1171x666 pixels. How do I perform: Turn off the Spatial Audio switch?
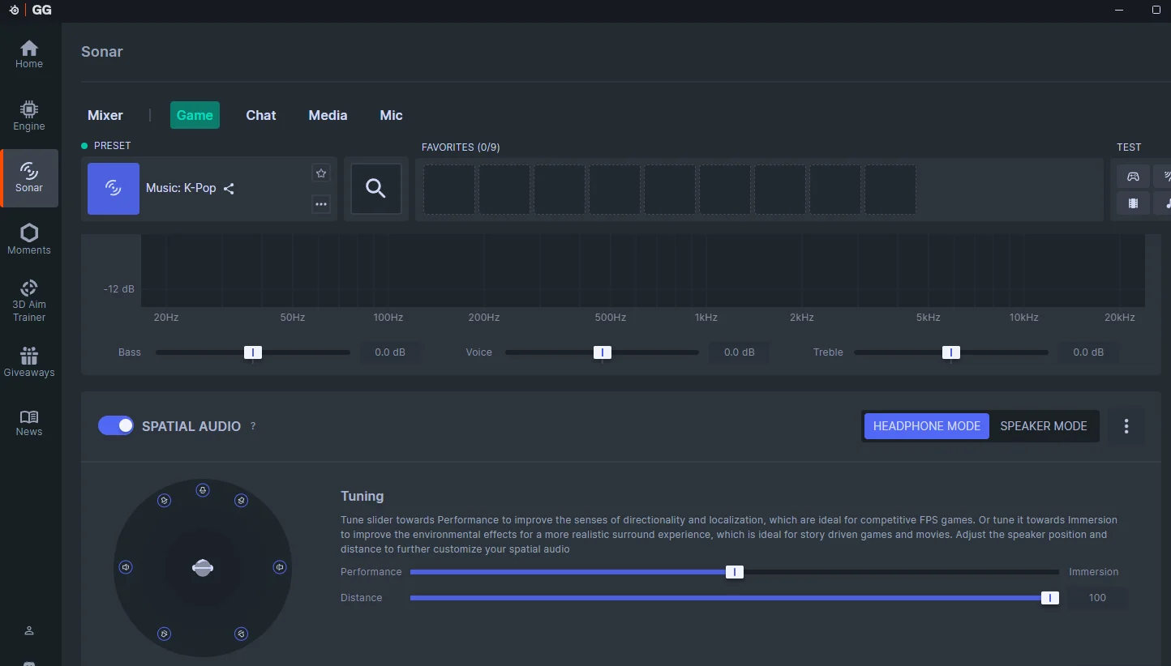pyautogui.click(x=116, y=425)
